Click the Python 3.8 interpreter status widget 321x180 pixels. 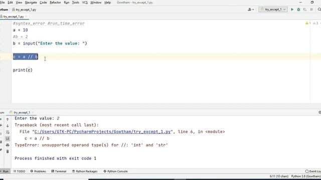(306, 176)
